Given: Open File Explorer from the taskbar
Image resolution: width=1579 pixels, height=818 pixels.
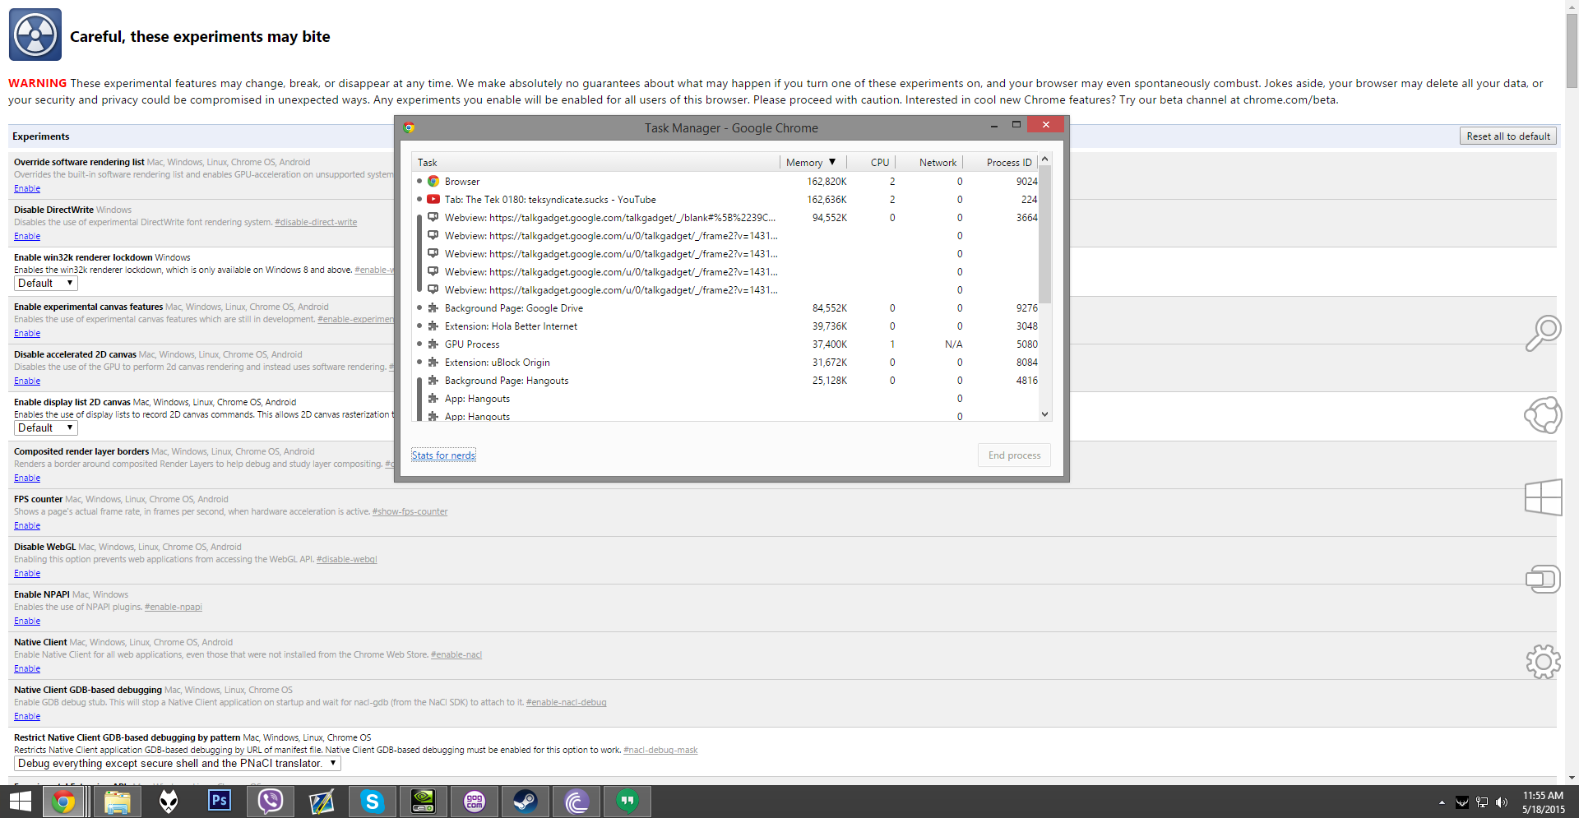Looking at the screenshot, I should [117, 802].
